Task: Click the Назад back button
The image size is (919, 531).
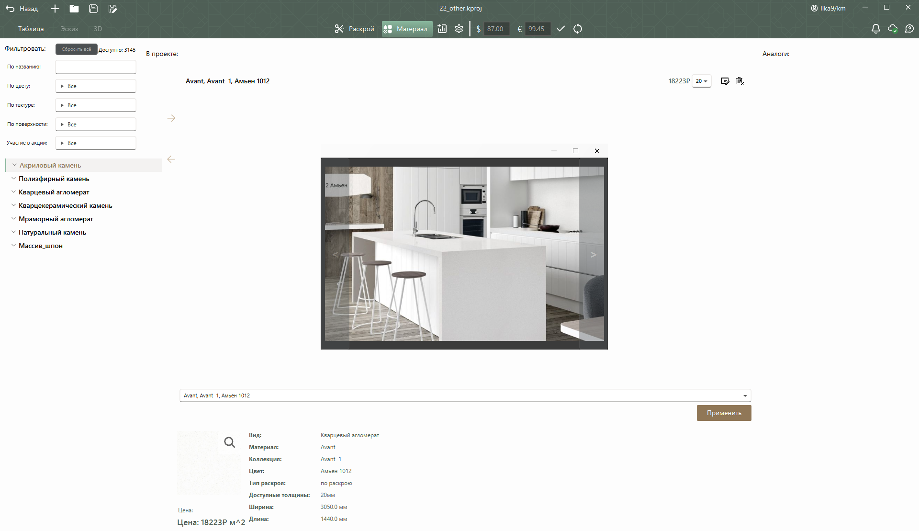Action: coord(22,9)
